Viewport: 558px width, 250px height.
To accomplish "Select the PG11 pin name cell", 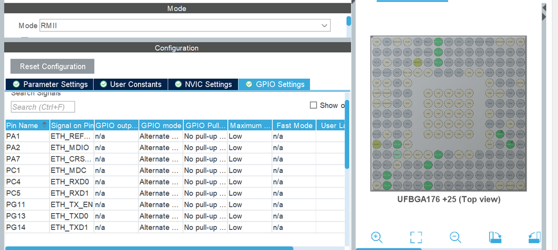I will [x=27, y=204].
